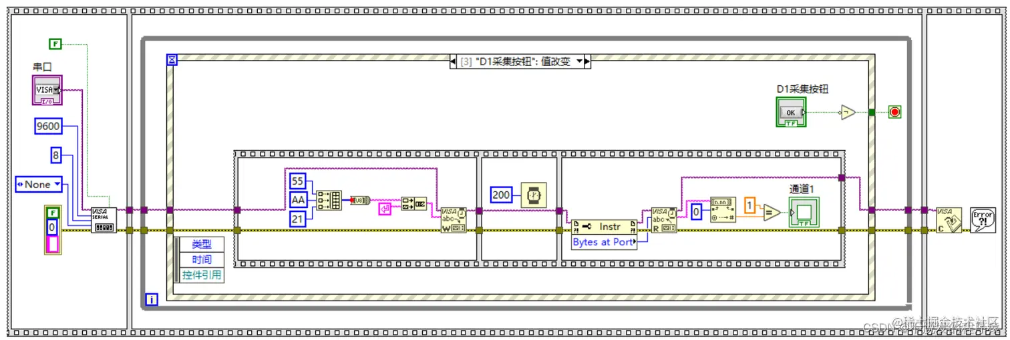The height and width of the screenshot is (340, 1010).
Task: Select the Concatenate Strings node
Action: coord(414,204)
